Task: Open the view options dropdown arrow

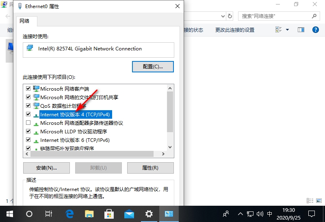Action: point(288,30)
